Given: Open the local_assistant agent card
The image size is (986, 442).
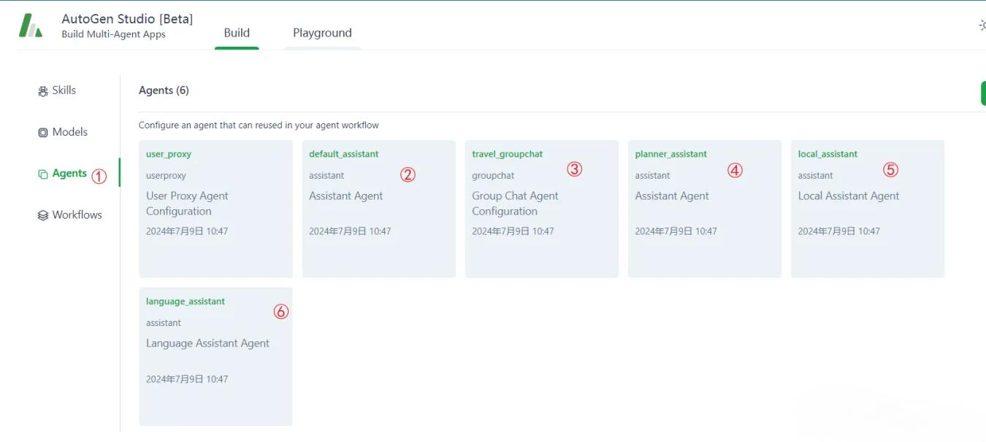Looking at the screenshot, I should 868,209.
